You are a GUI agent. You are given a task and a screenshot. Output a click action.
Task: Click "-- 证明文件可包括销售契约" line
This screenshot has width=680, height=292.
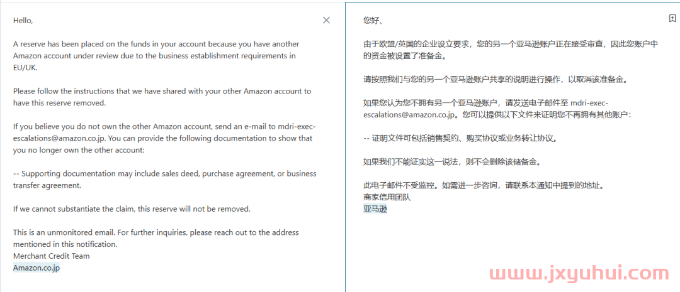(x=460, y=138)
